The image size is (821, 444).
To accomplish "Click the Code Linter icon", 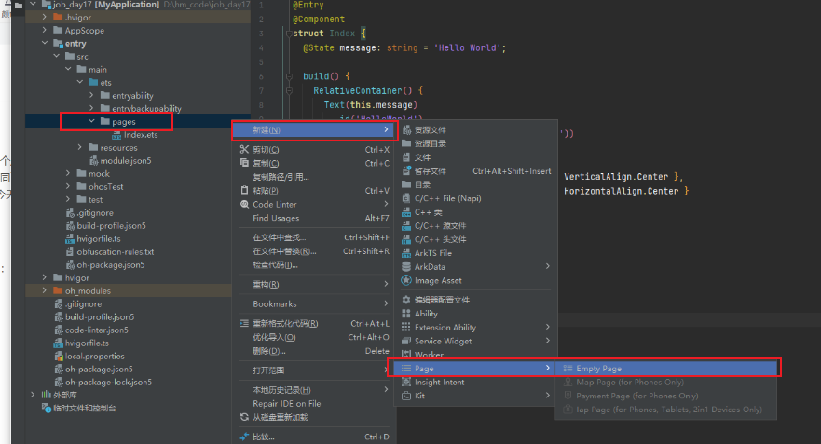I will coord(244,204).
